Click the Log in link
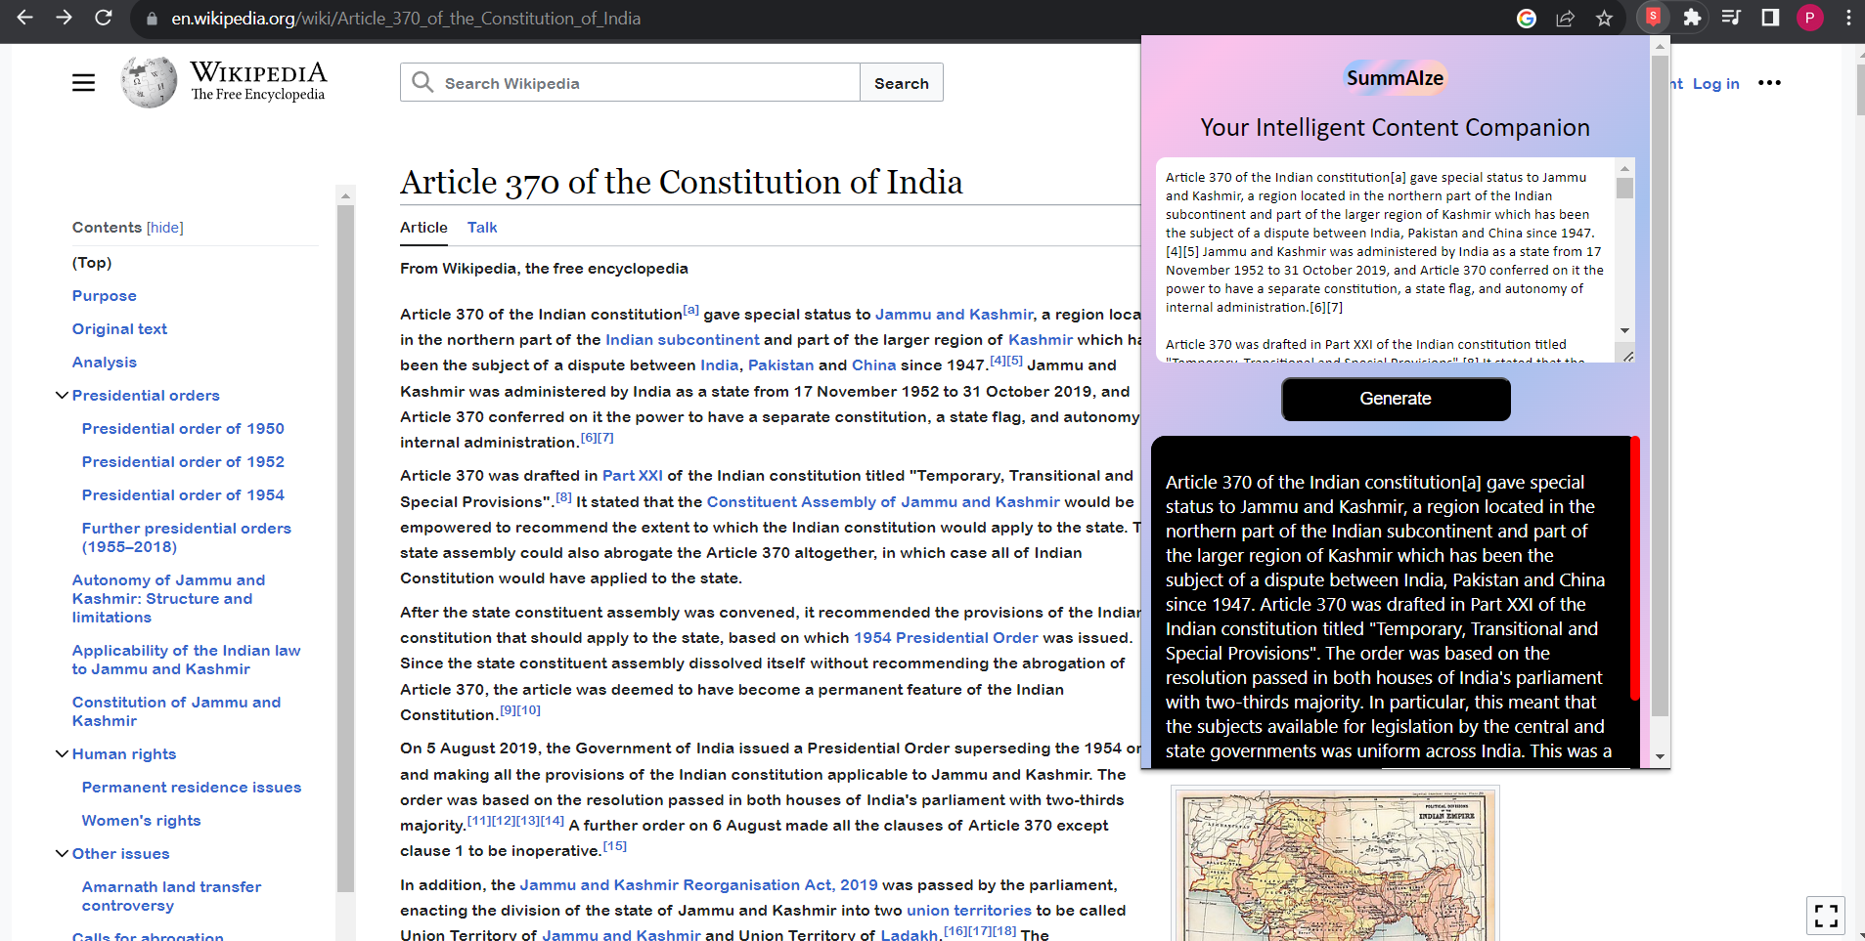Viewport: 1865px width, 941px height. click(1716, 84)
